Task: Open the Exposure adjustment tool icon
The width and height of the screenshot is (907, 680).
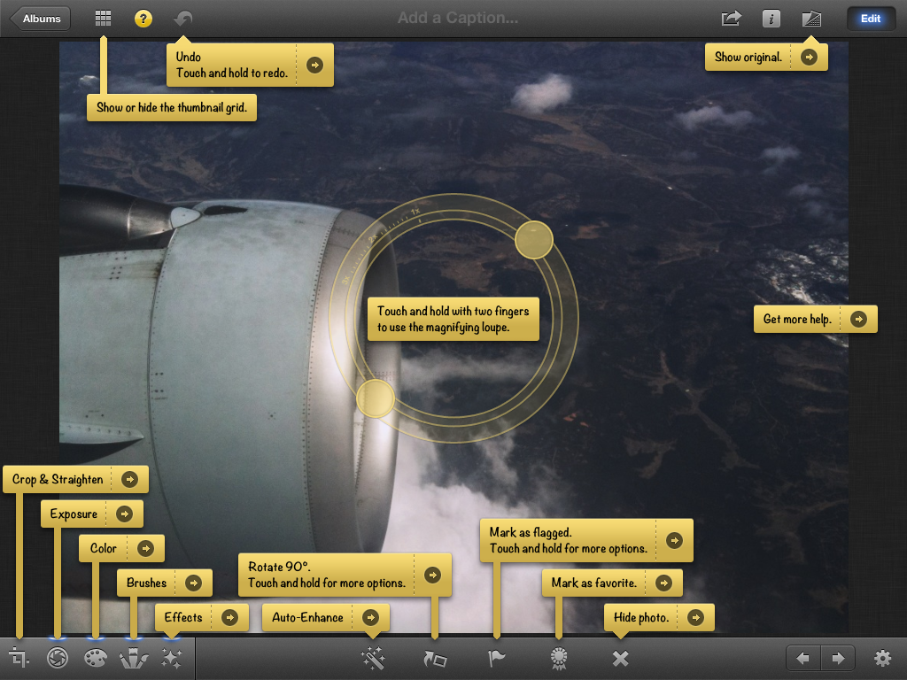Action: [58, 658]
